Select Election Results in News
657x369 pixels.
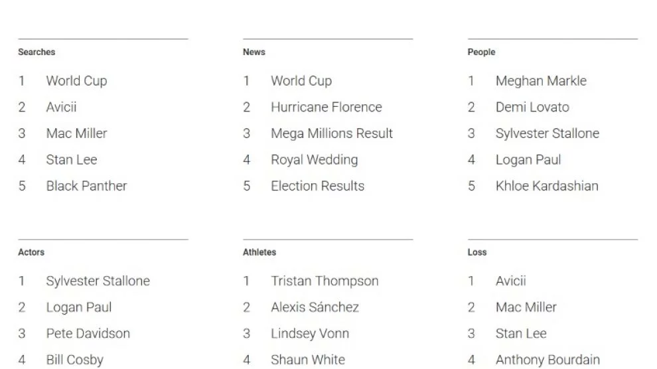coord(318,186)
